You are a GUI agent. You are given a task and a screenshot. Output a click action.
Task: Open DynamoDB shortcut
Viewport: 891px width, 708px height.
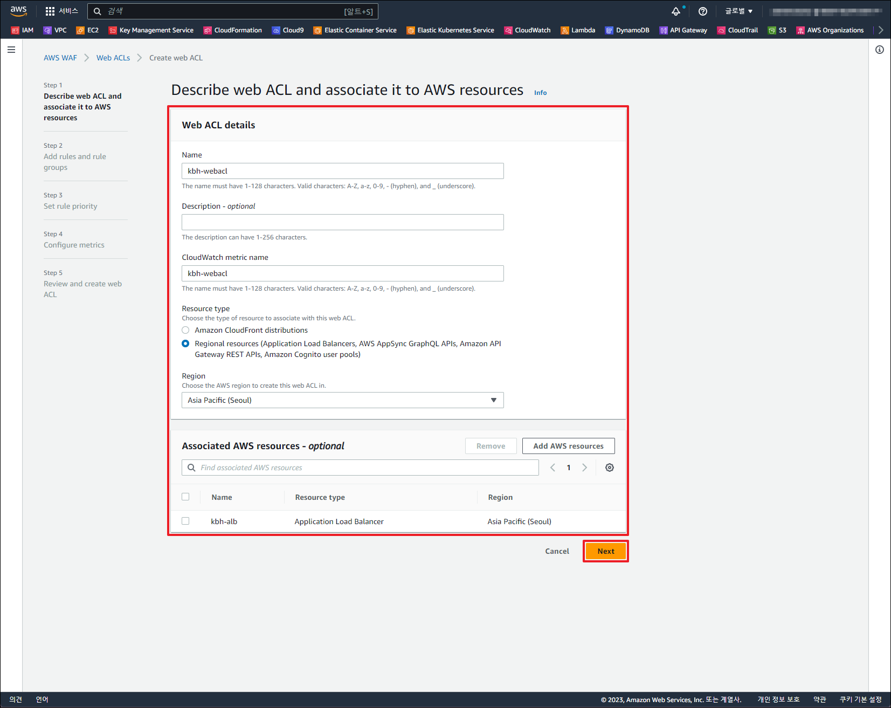(x=627, y=30)
